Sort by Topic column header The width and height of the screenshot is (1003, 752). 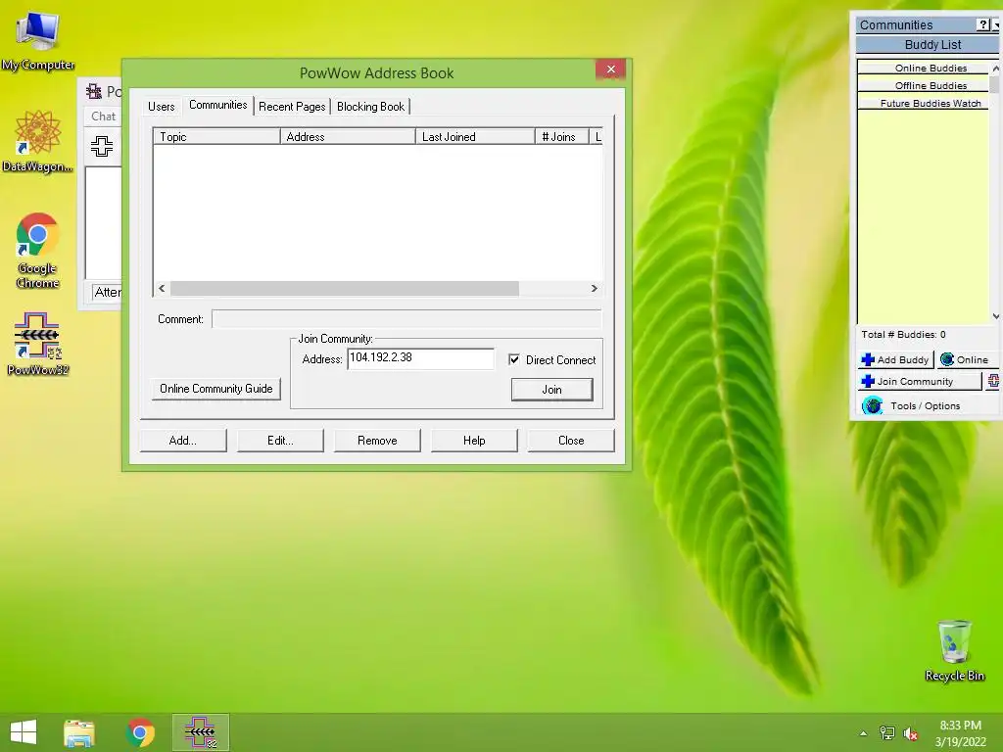(x=216, y=136)
